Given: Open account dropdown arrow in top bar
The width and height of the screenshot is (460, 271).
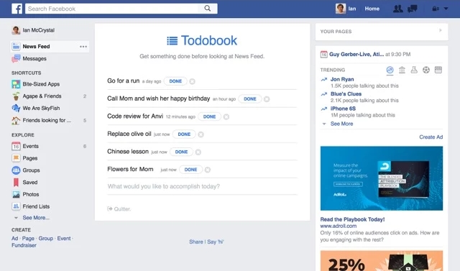Looking at the screenshot, I should tap(446, 9).
